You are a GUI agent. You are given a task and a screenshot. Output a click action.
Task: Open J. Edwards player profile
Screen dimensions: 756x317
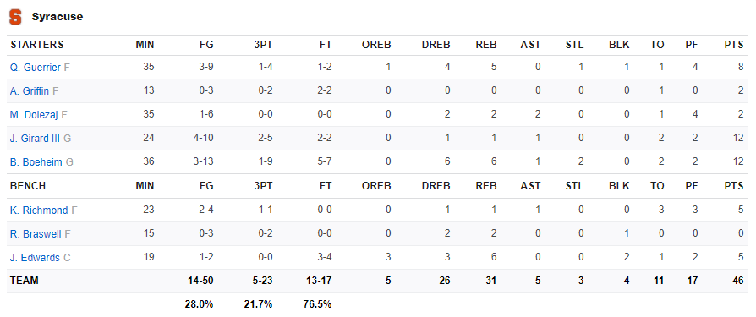click(x=36, y=258)
